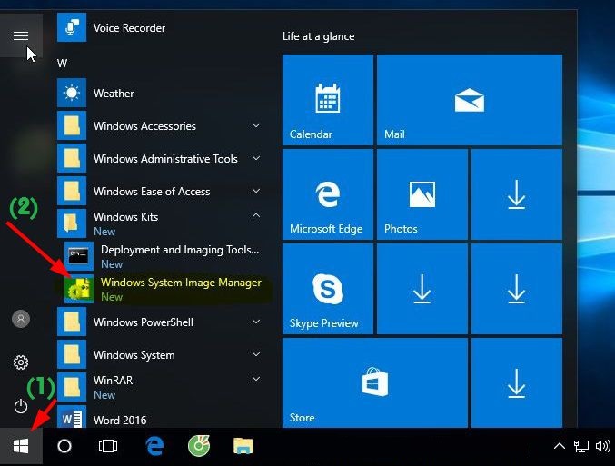Expand WinRAR folder chevron
Screen dimensions: 615x466
[x=256, y=379]
